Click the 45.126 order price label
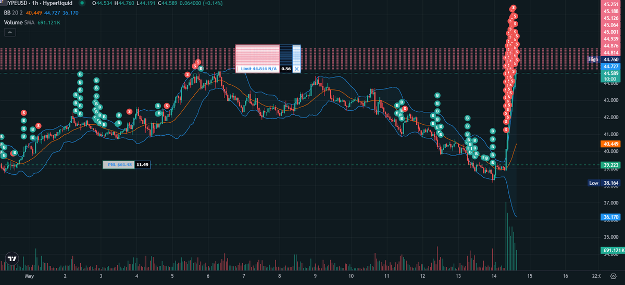 (x=611, y=18)
